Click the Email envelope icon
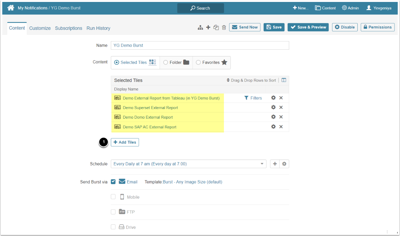This screenshot has height=236, width=400. coord(122,182)
